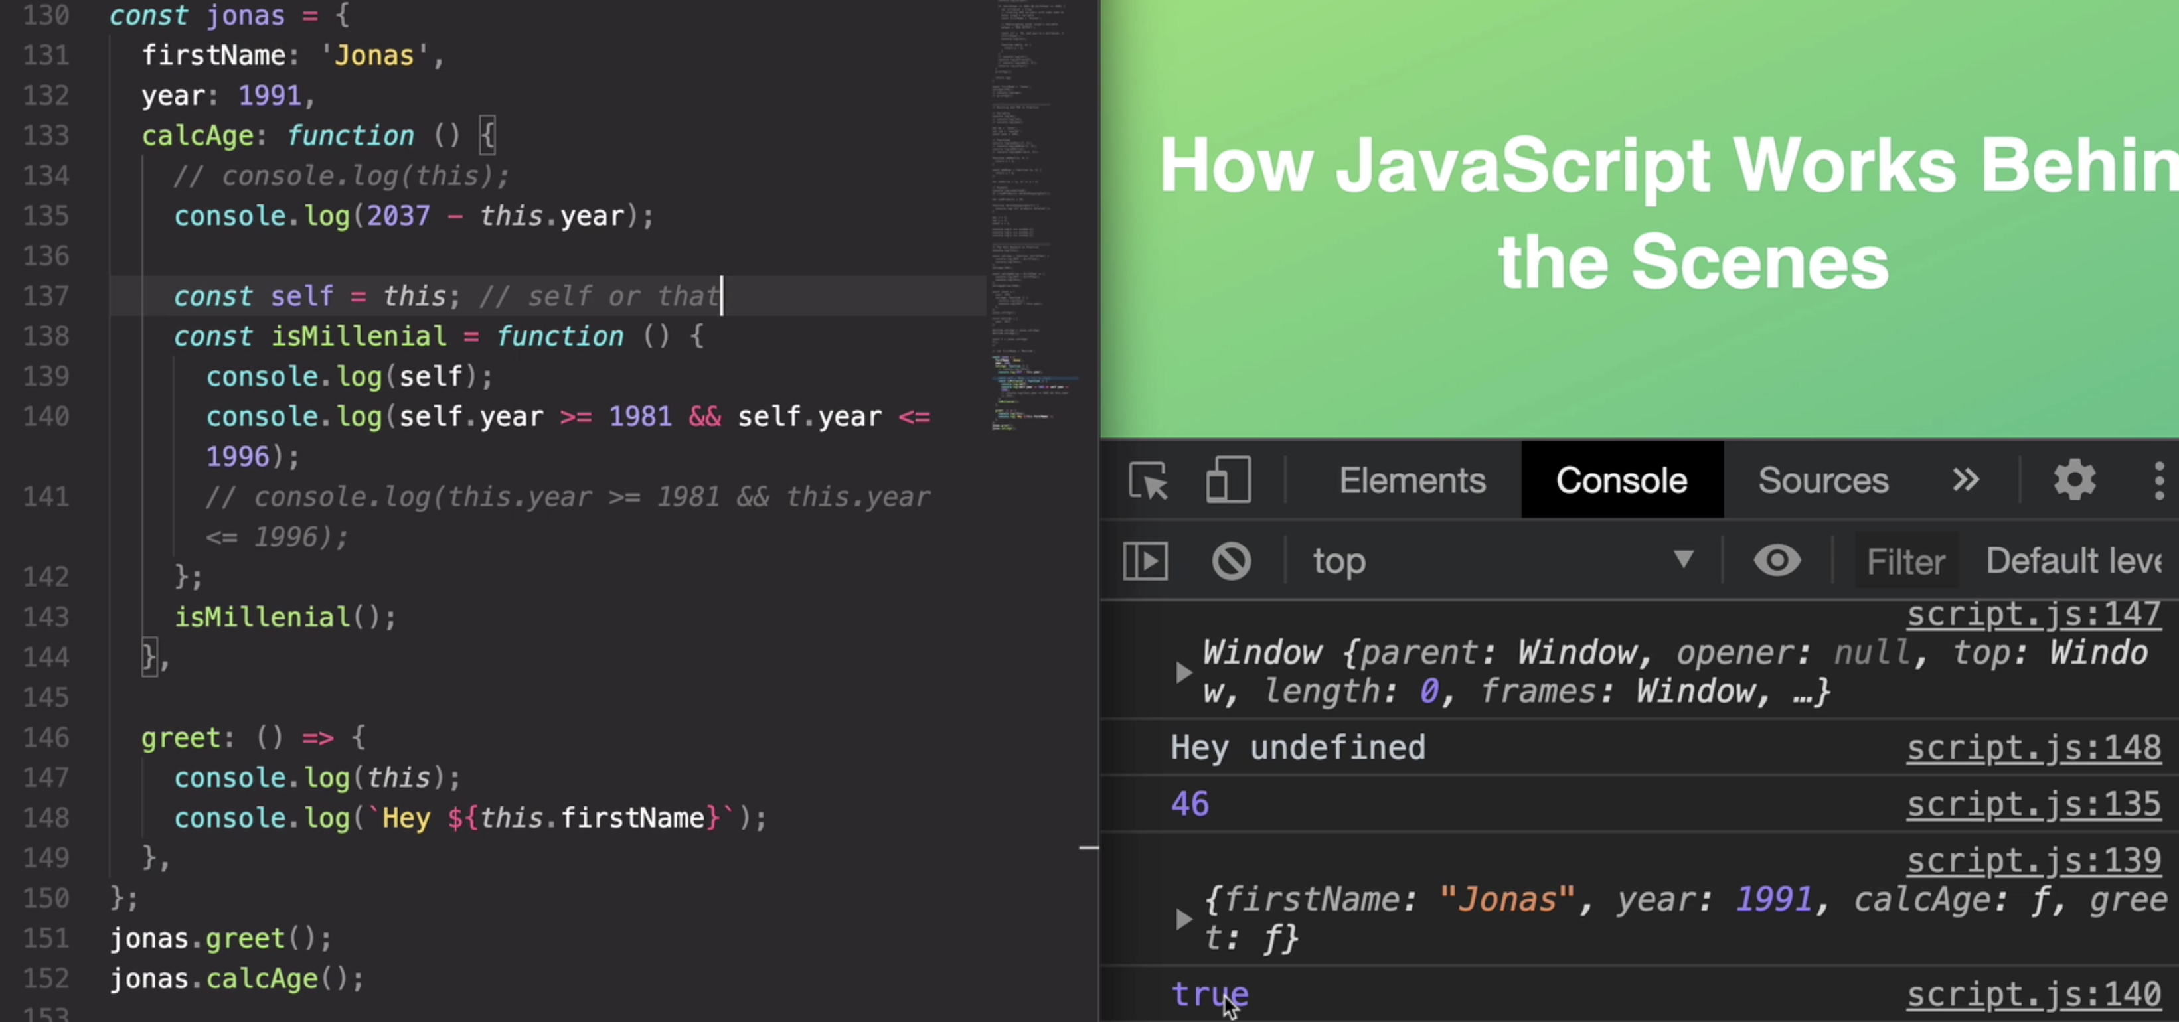Expand the Window object in console
The width and height of the screenshot is (2179, 1022).
(x=1183, y=673)
